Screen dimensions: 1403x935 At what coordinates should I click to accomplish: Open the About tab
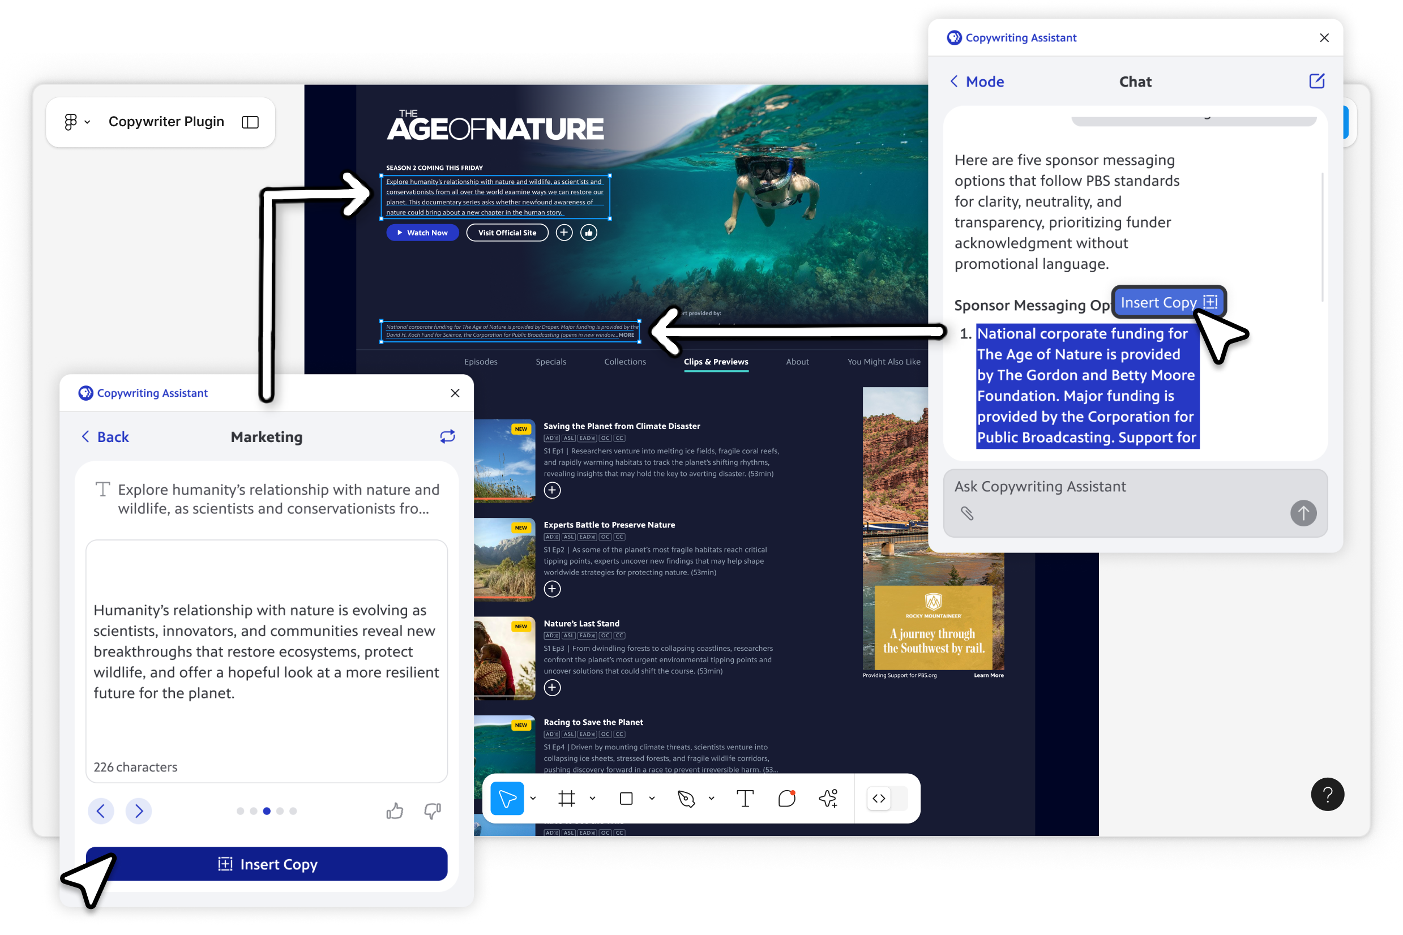point(797,361)
